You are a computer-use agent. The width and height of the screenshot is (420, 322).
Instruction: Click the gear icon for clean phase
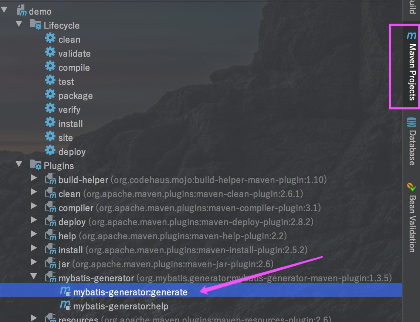50,38
